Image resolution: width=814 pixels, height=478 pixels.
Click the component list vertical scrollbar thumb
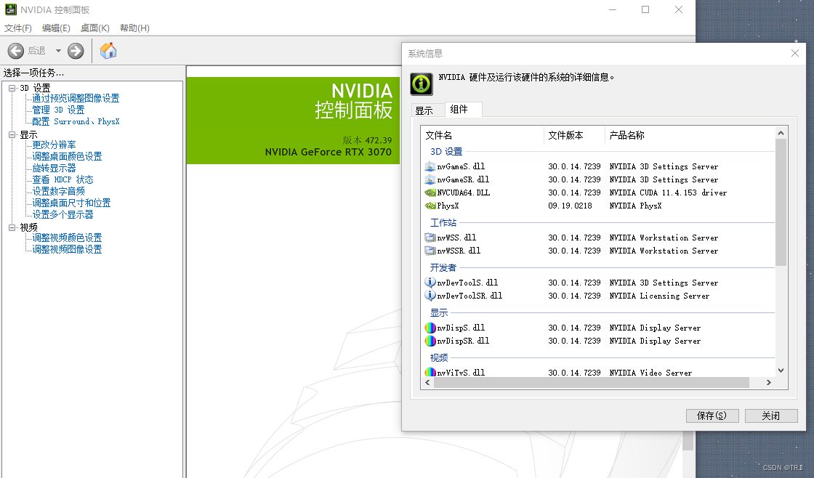tap(781, 203)
